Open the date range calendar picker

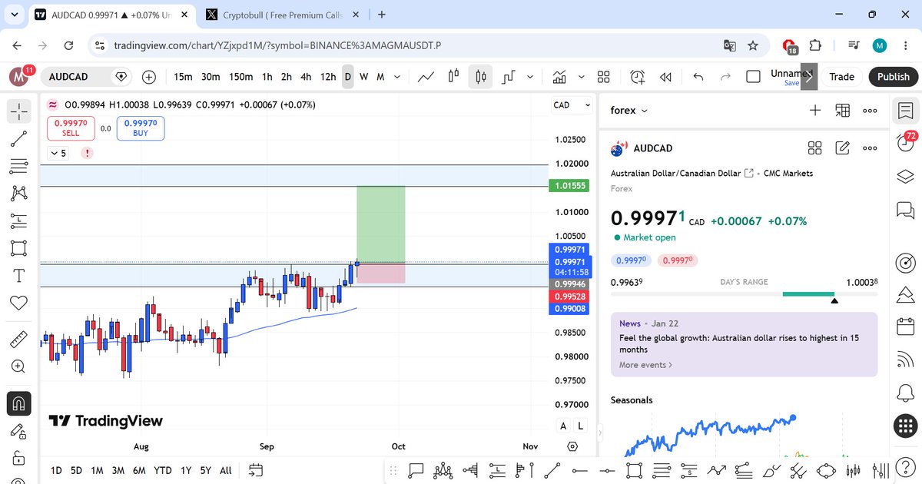tap(257, 470)
